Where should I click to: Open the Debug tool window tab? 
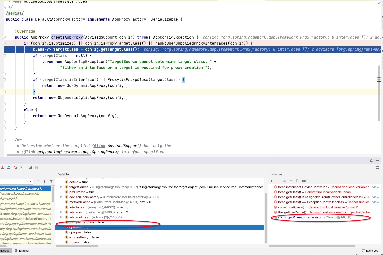click(5, 251)
